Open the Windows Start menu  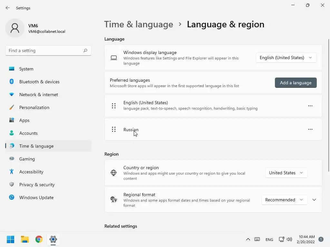pyautogui.click(x=10, y=239)
